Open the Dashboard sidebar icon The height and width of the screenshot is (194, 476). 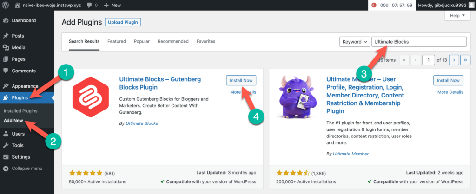point(6,20)
